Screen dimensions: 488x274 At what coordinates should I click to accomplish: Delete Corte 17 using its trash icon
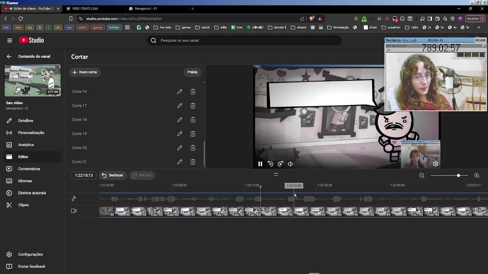[x=193, y=106]
